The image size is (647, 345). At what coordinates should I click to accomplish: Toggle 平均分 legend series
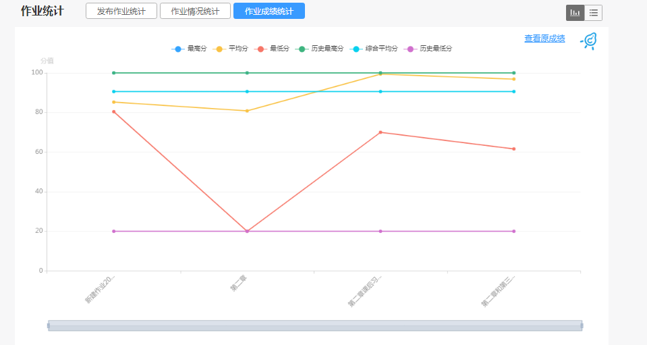pyautogui.click(x=230, y=49)
